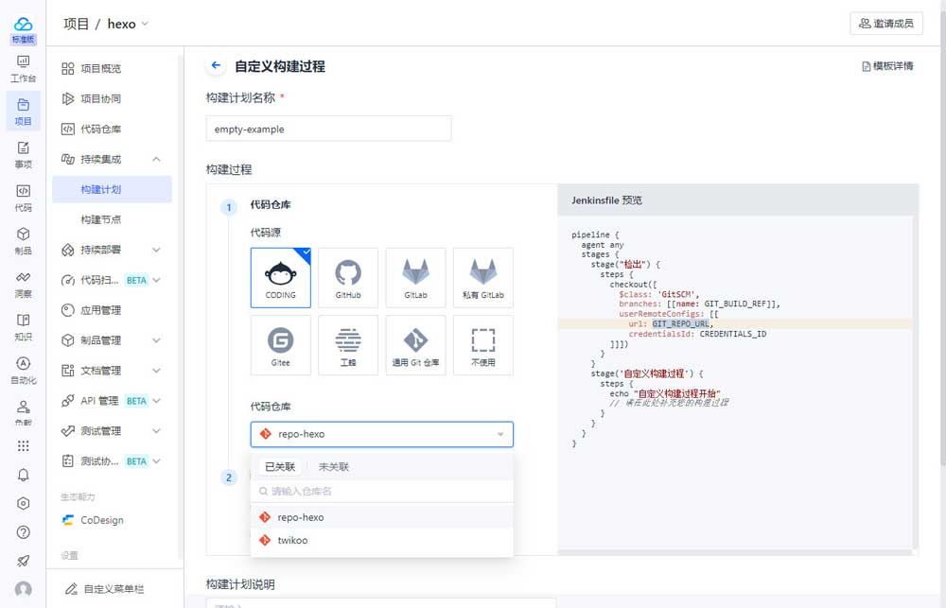946x608 pixels.
Task: Click the CODING cloud logo
Action: (23, 25)
